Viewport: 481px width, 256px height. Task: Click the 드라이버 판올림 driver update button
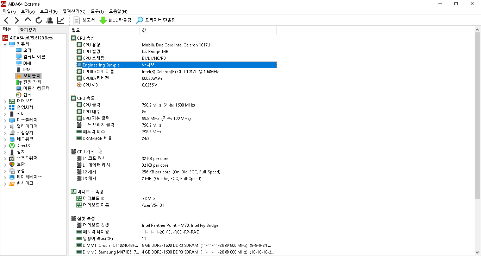(156, 20)
